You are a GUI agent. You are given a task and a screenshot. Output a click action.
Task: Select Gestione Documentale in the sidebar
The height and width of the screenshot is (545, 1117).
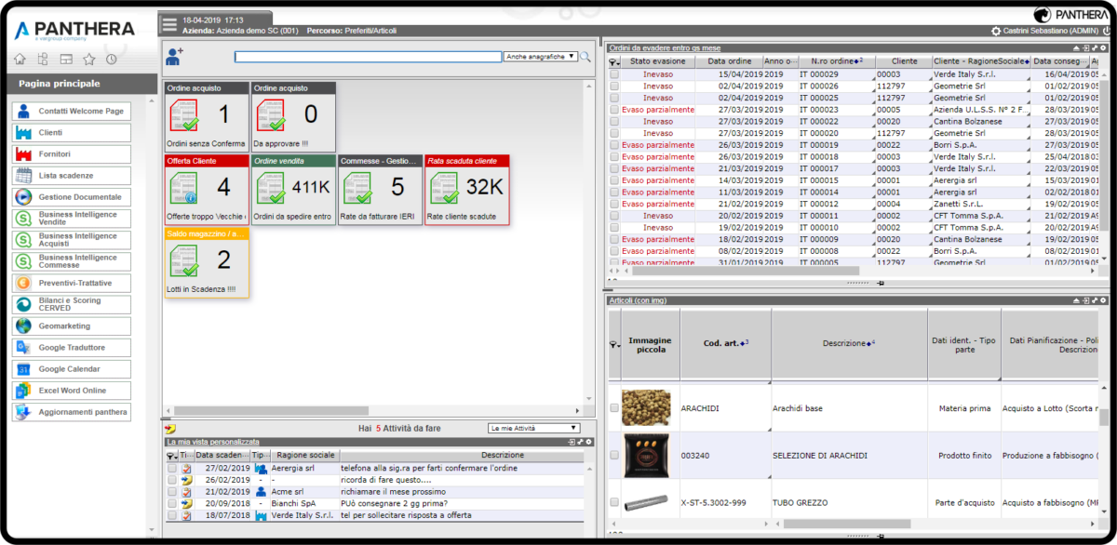[x=71, y=197]
